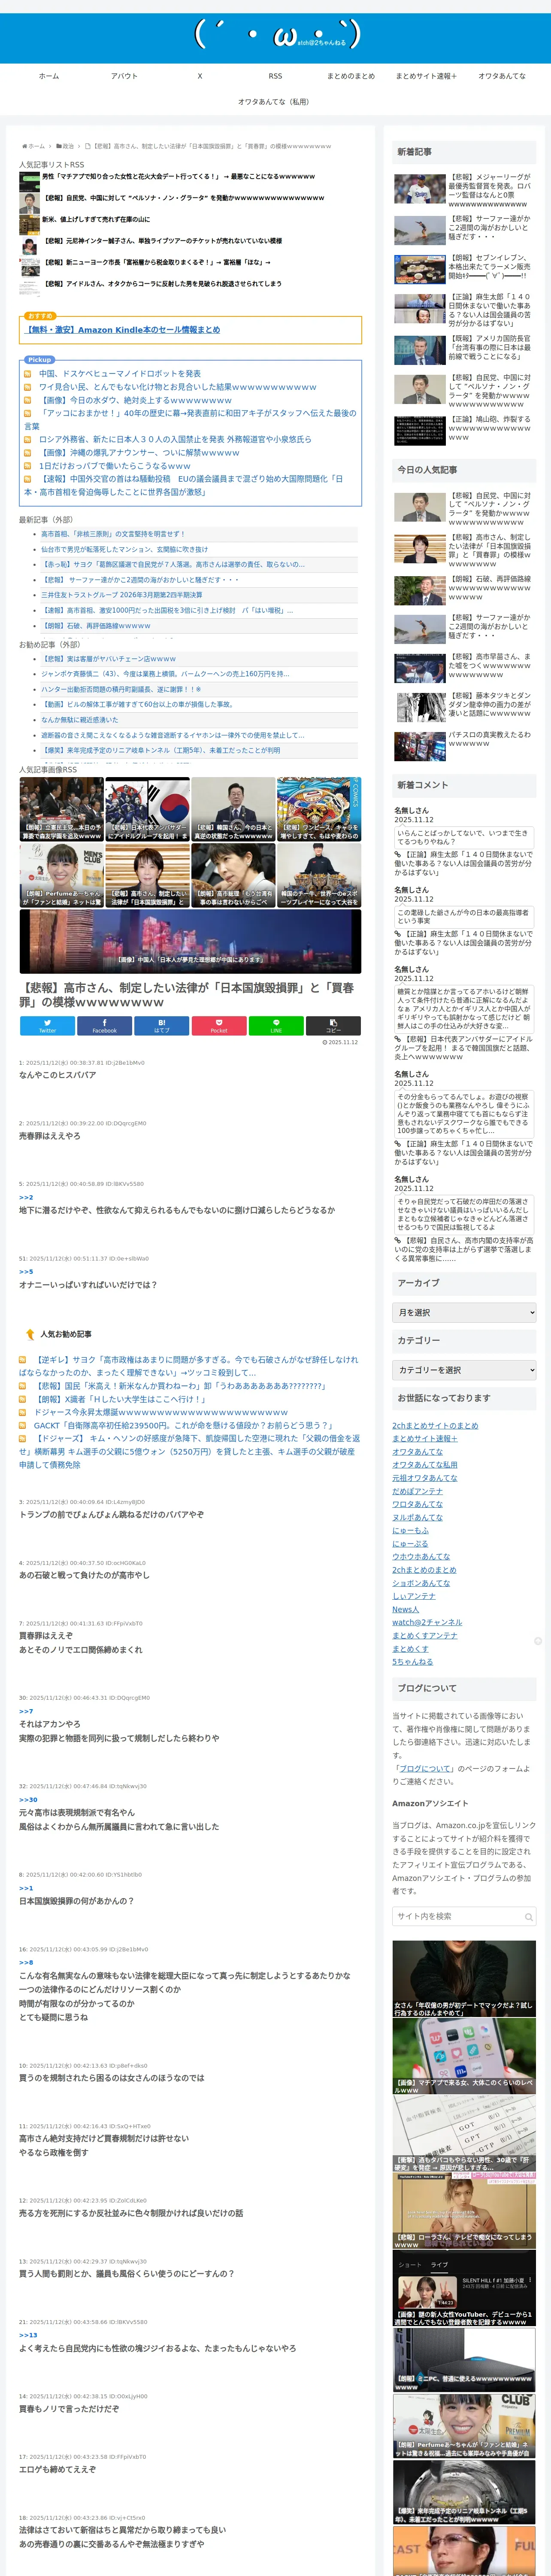Open the 中国人 理想郷 wide banner image

click(x=190, y=941)
